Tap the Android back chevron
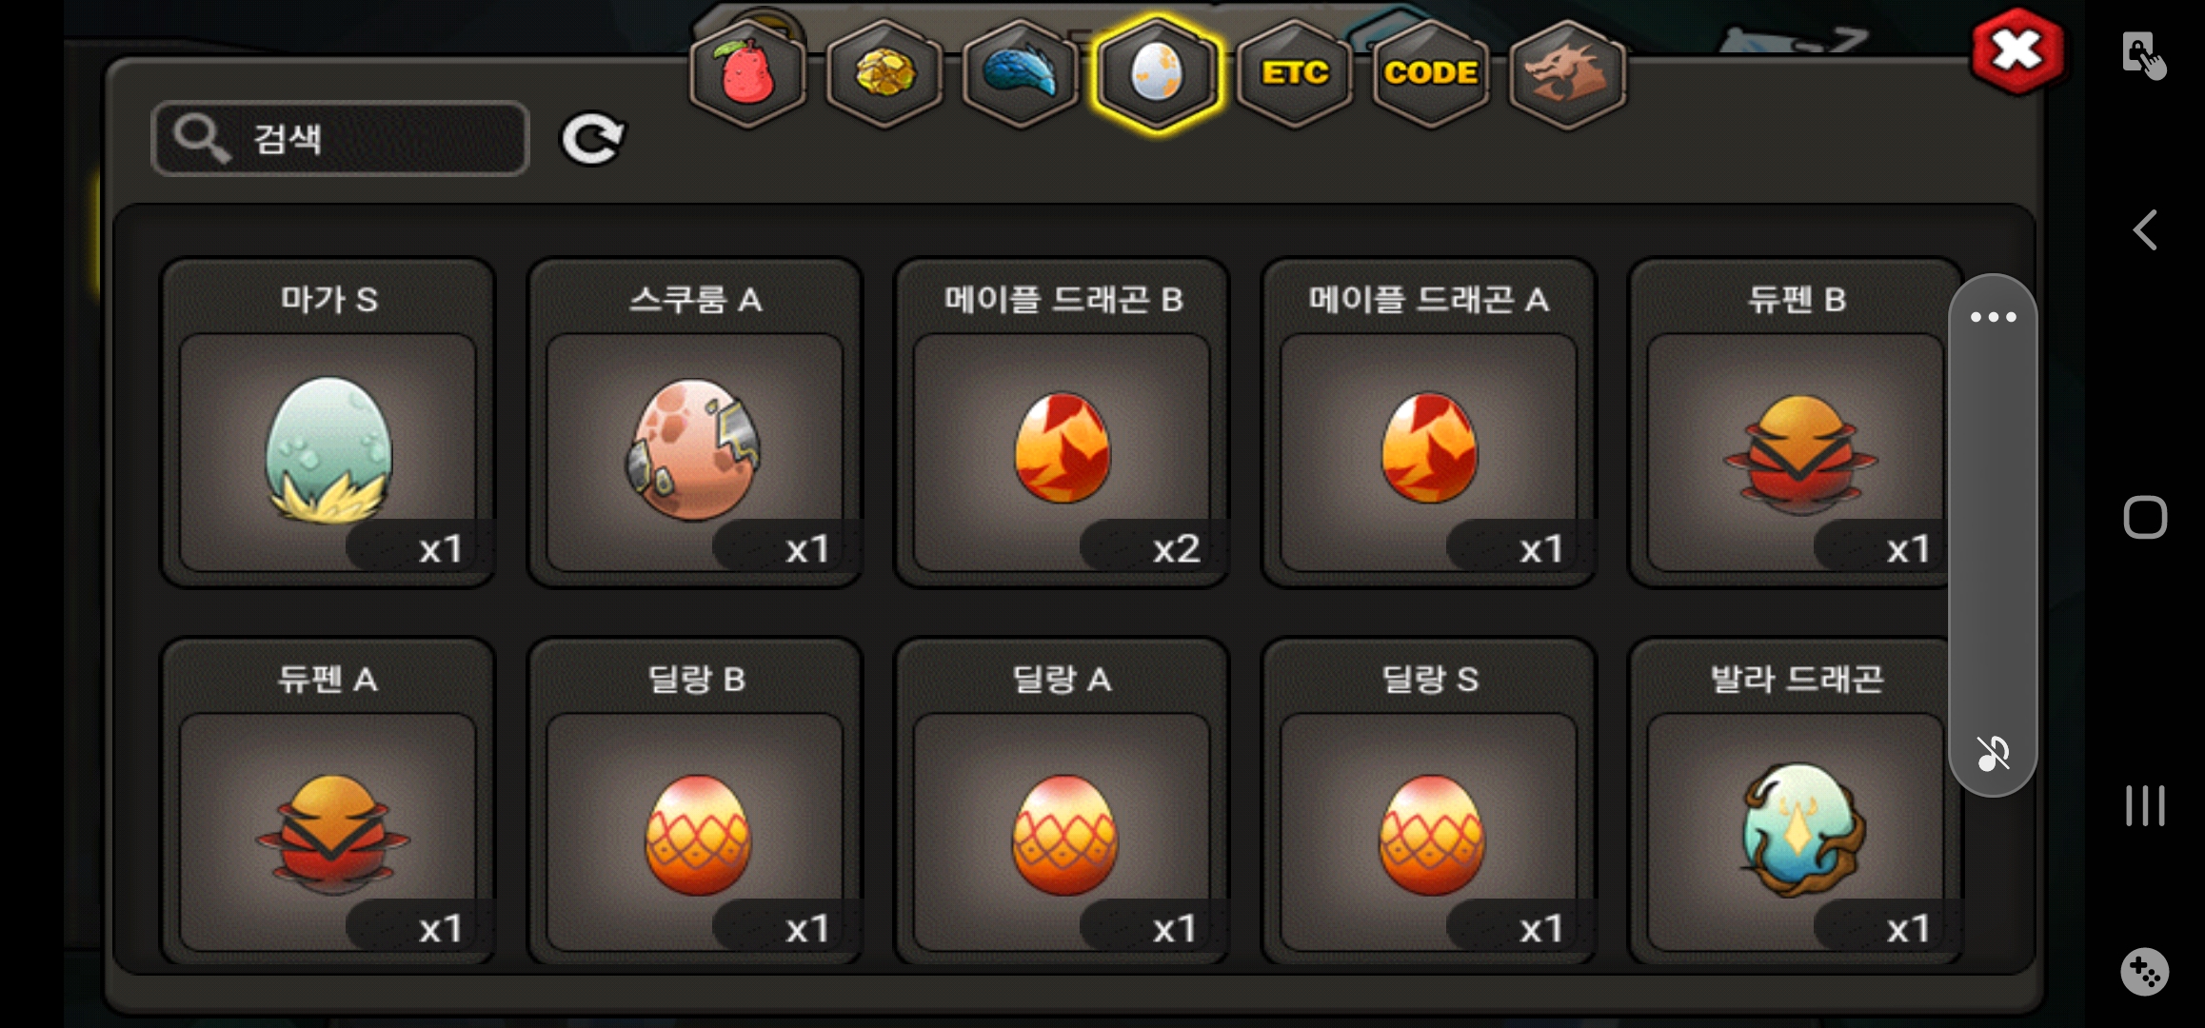The image size is (2205, 1028). (2145, 230)
